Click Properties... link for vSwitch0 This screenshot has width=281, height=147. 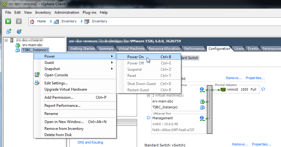click(255, 78)
